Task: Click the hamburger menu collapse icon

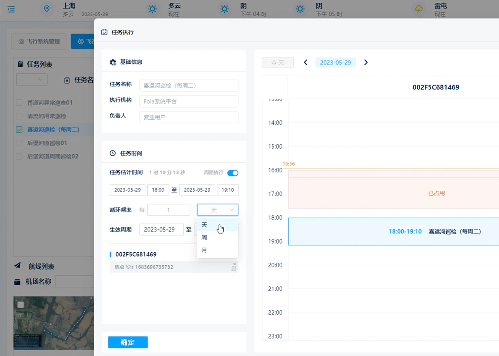Action: (11, 9)
